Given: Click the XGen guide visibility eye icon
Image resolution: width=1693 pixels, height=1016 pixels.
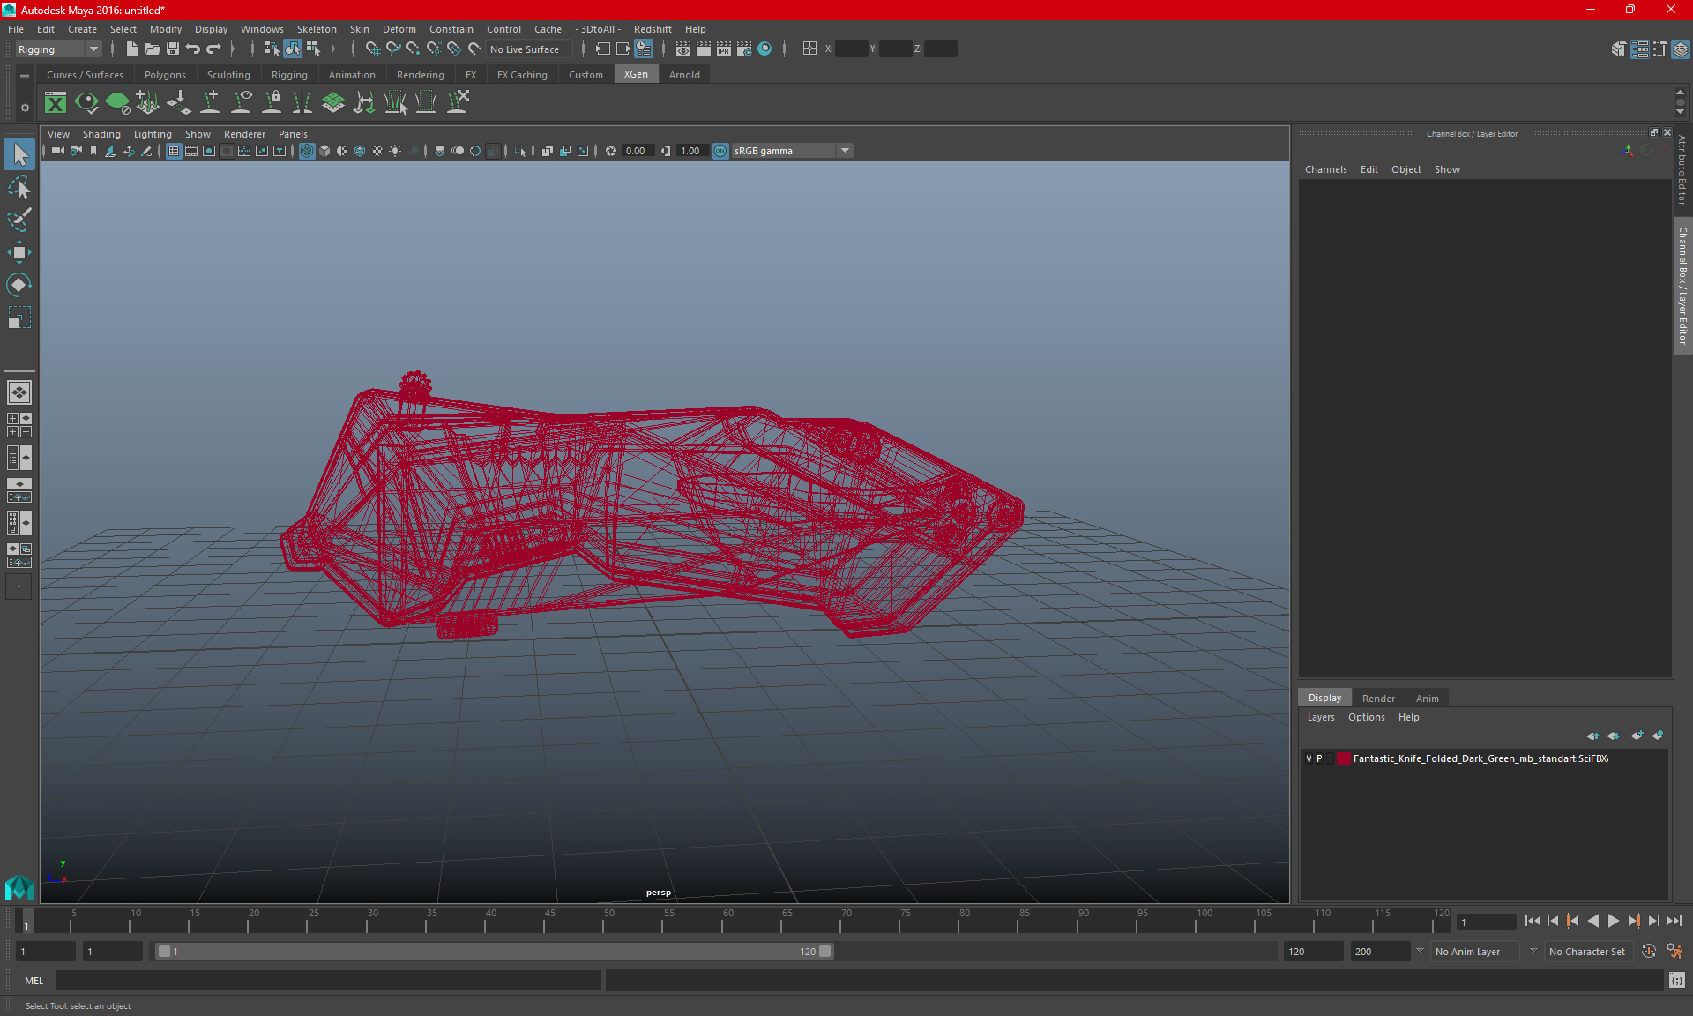Looking at the screenshot, I should 241,103.
